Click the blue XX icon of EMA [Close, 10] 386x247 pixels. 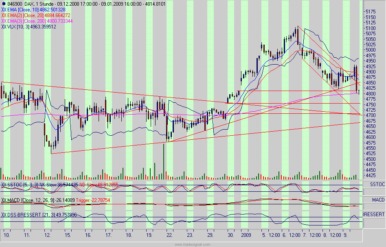[x=4, y=9]
